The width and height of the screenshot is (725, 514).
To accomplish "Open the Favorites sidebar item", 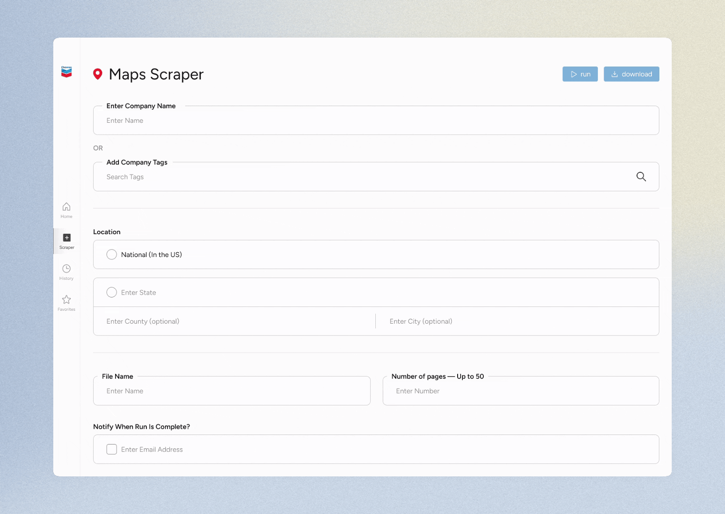I will click(x=67, y=303).
